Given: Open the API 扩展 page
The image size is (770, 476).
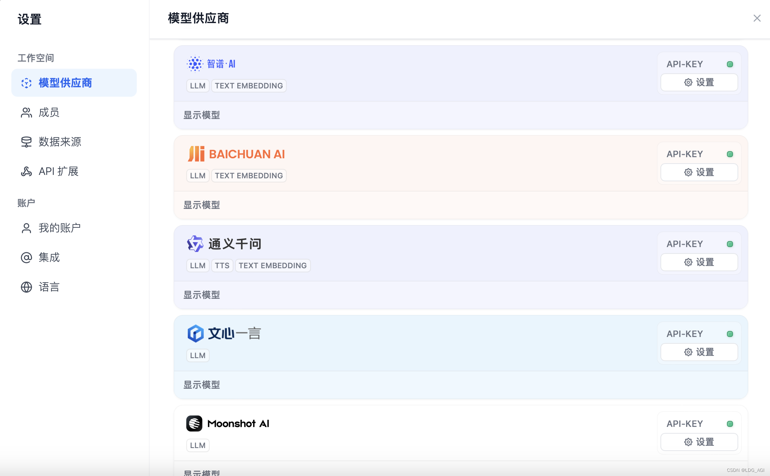Looking at the screenshot, I should tap(58, 172).
